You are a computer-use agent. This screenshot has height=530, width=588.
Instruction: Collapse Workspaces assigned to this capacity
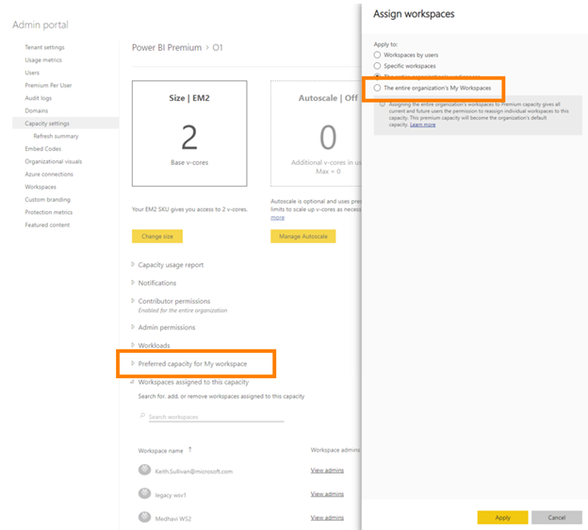coord(133,382)
